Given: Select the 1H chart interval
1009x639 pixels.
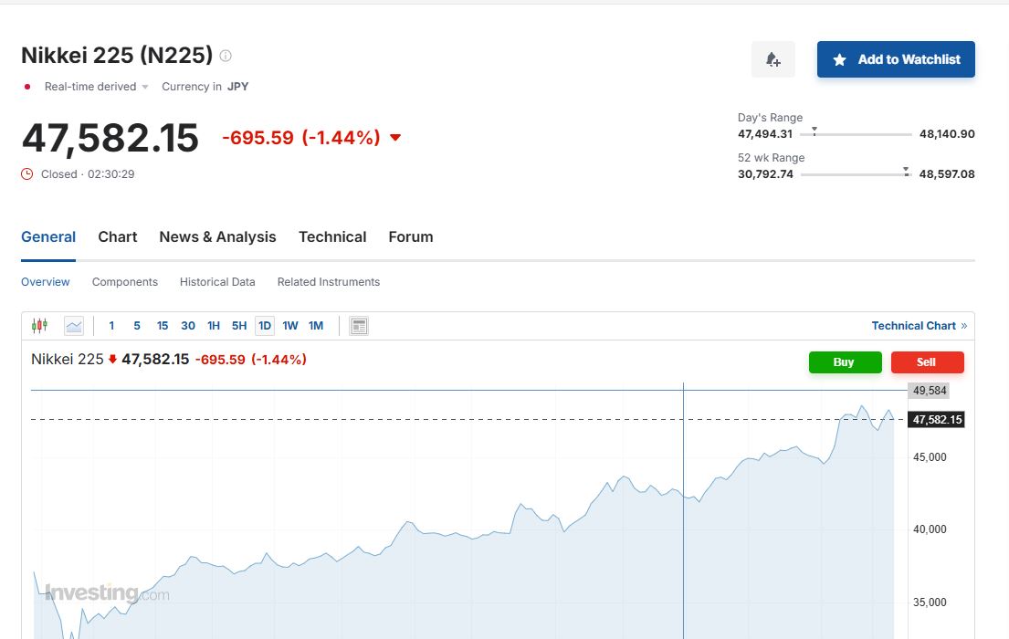Looking at the screenshot, I should click(x=213, y=326).
